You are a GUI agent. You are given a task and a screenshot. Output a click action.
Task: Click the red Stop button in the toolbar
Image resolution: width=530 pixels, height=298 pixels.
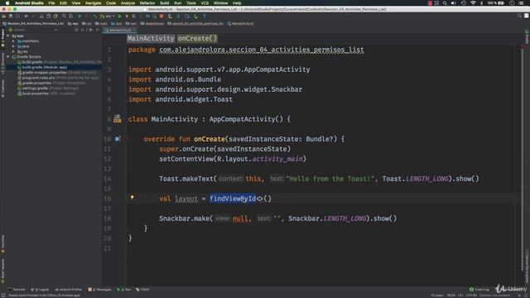[161, 16]
